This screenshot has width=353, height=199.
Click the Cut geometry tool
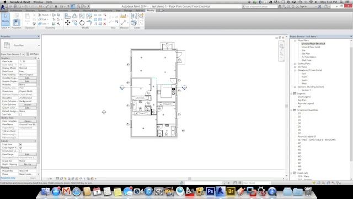(x=42, y=19)
